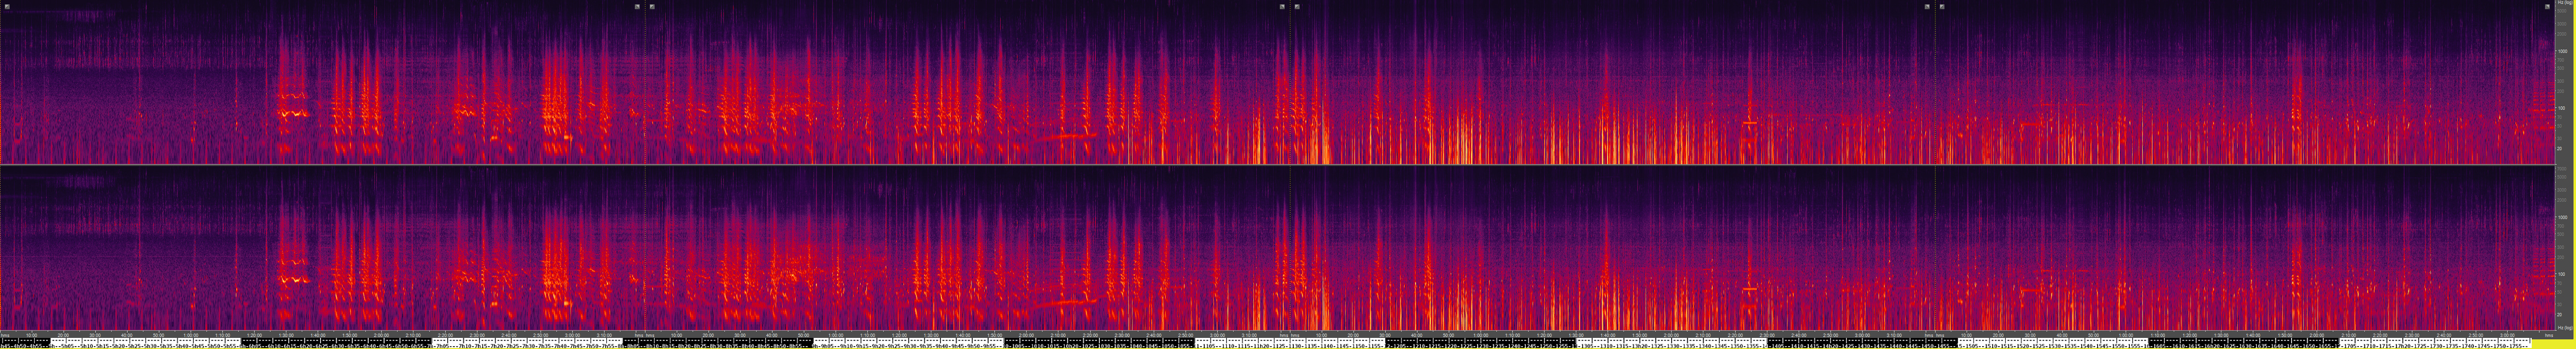The height and width of the screenshot is (349, 2576).
Task: Click 1000 Hz mark on upper frequency scale
Action: point(2562,51)
